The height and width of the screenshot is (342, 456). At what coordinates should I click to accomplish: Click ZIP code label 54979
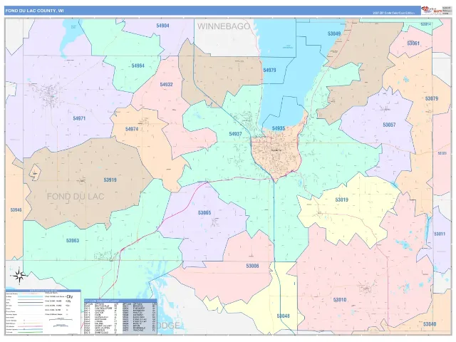269,70
